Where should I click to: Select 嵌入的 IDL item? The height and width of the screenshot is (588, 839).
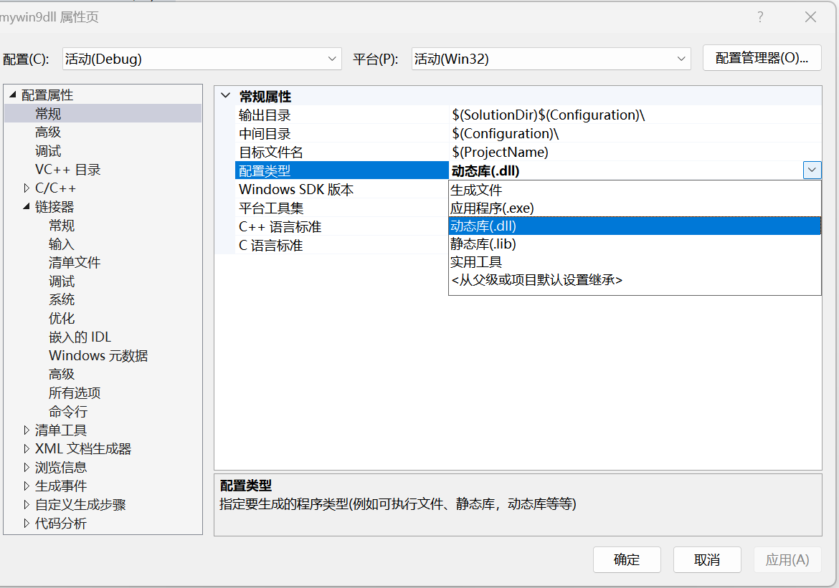[80, 337]
